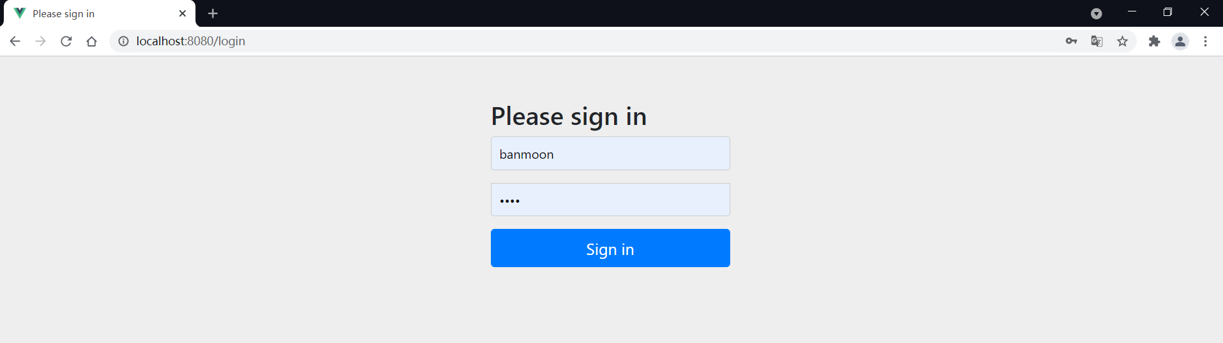The height and width of the screenshot is (343, 1223).
Task: Expand the tab search dropdown arrow
Action: tap(1097, 13)
